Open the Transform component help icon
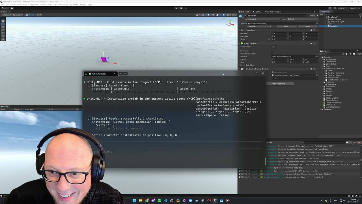 tap(311, 30)
